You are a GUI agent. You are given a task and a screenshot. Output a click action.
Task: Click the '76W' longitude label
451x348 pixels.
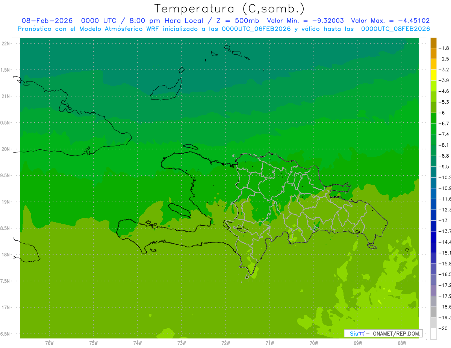coord(49,343)
